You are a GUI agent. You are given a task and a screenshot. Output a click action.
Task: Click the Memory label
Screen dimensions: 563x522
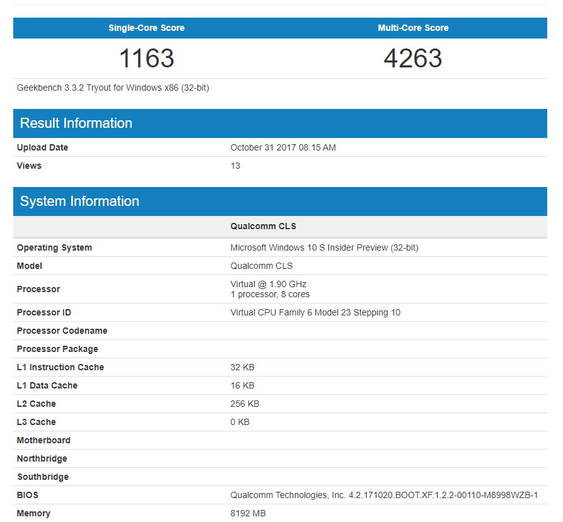tap(33, 514)
